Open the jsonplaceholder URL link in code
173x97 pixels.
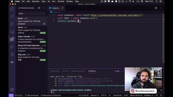point(115,15)
